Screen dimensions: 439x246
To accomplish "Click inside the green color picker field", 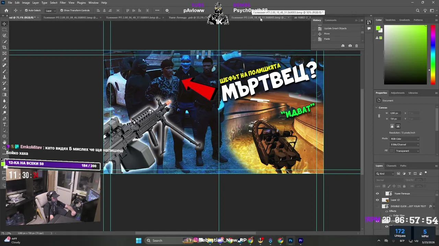I will [405, 55].
